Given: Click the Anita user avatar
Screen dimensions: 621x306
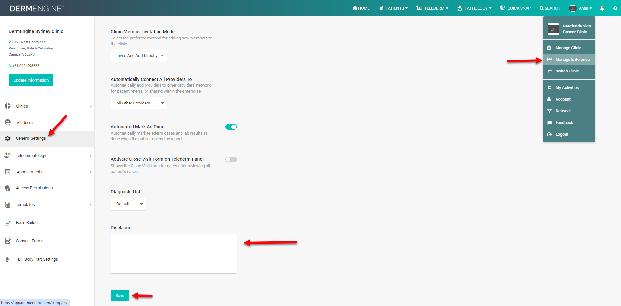Looking at the screenshot, I should click(573, 8).
